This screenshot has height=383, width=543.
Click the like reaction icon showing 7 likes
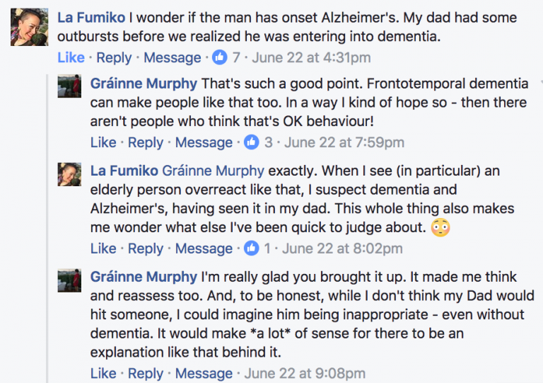(220, 57)
